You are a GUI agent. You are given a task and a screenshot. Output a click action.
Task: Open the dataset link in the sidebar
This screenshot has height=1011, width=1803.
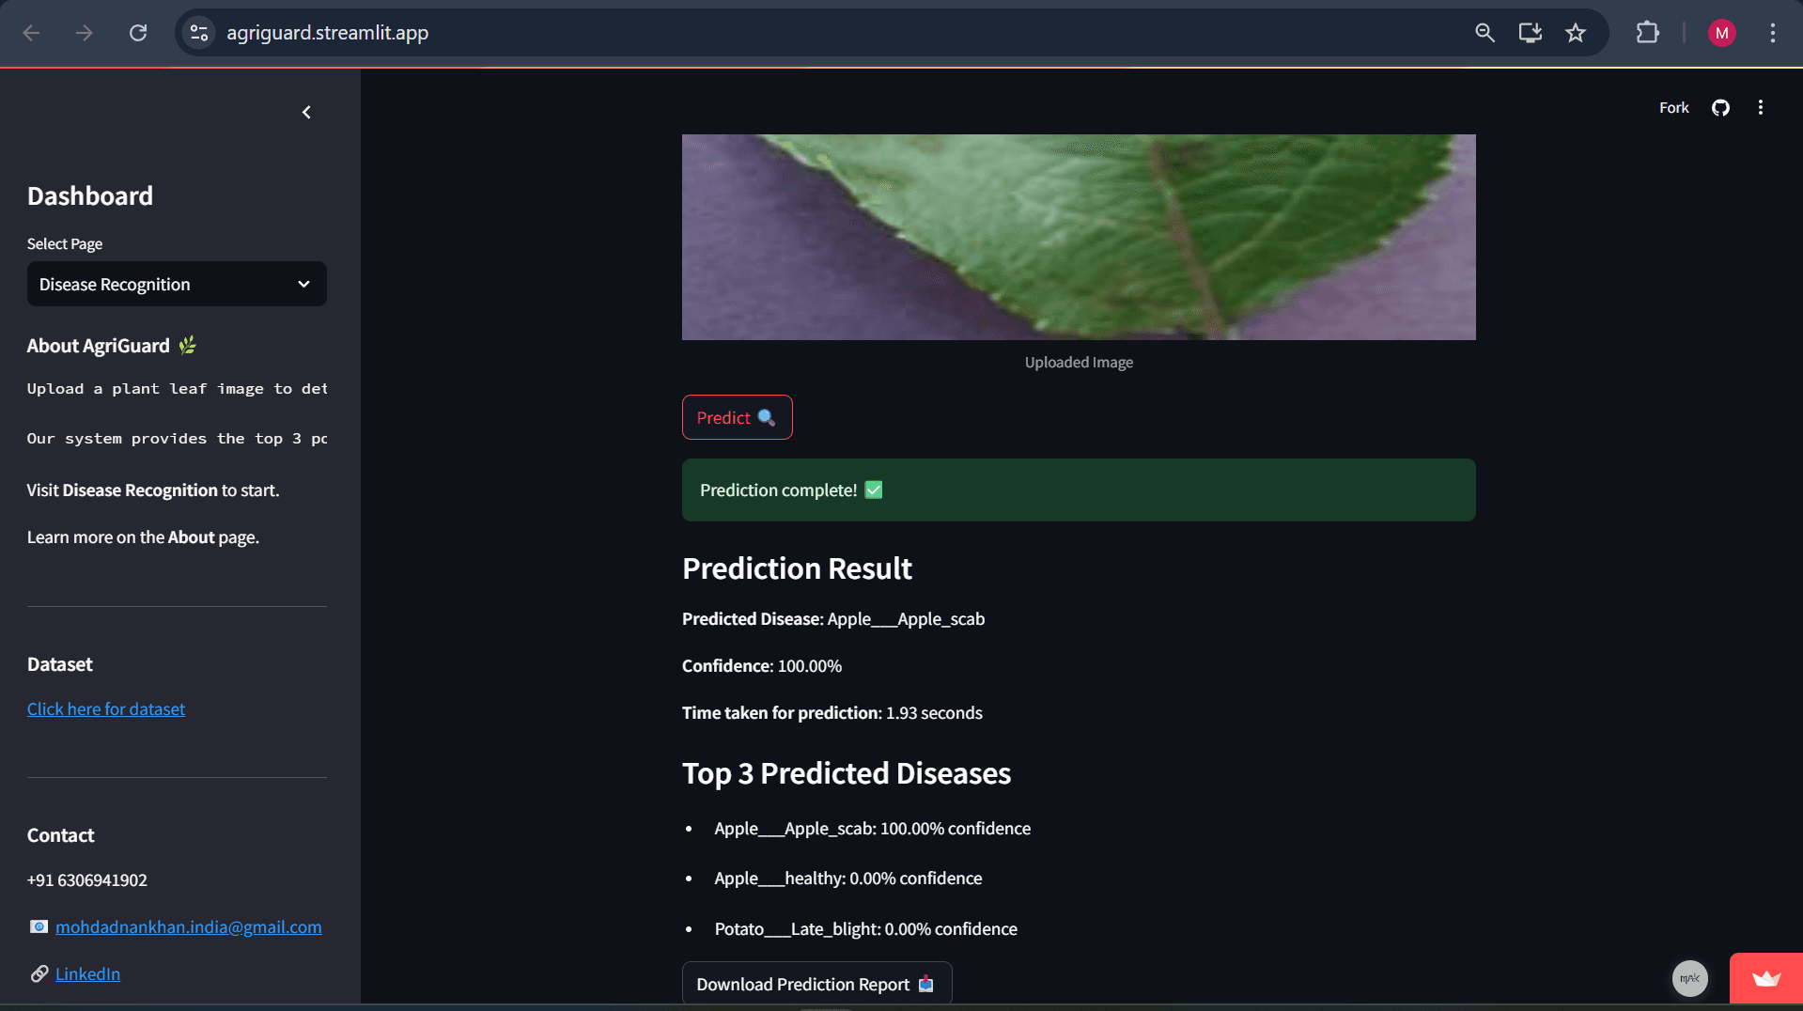pos(105,708)
